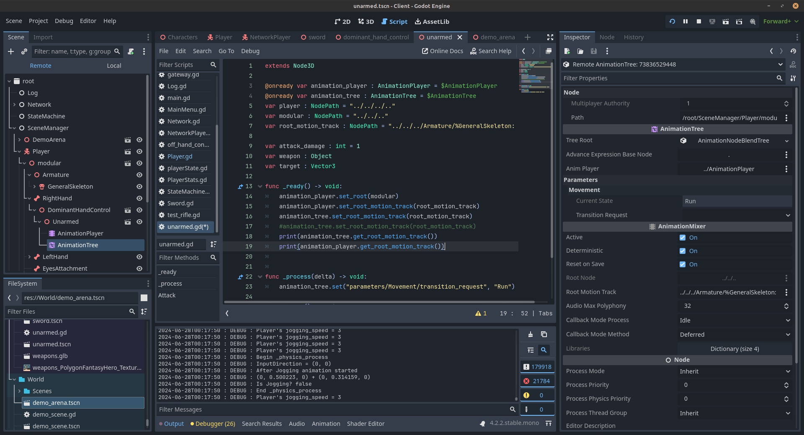Open Online Docs link
Screen dimensions: 804x435
point(442,51)
